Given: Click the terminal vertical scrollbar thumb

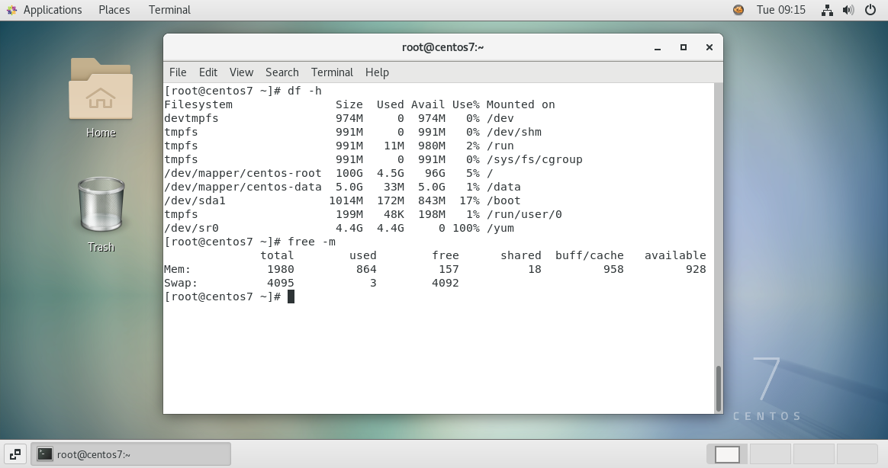Looking at the screenshot, I should [719, 388].
